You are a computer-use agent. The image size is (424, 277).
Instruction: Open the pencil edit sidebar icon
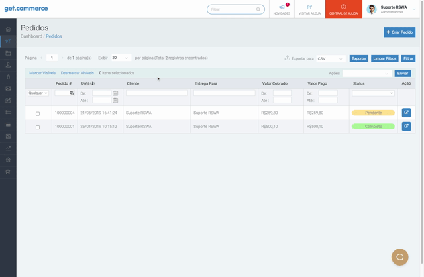[8, 100]
